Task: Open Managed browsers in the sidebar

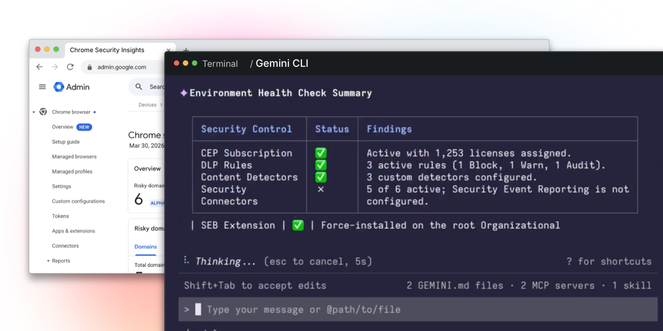Action: click(x=74, y=157)
